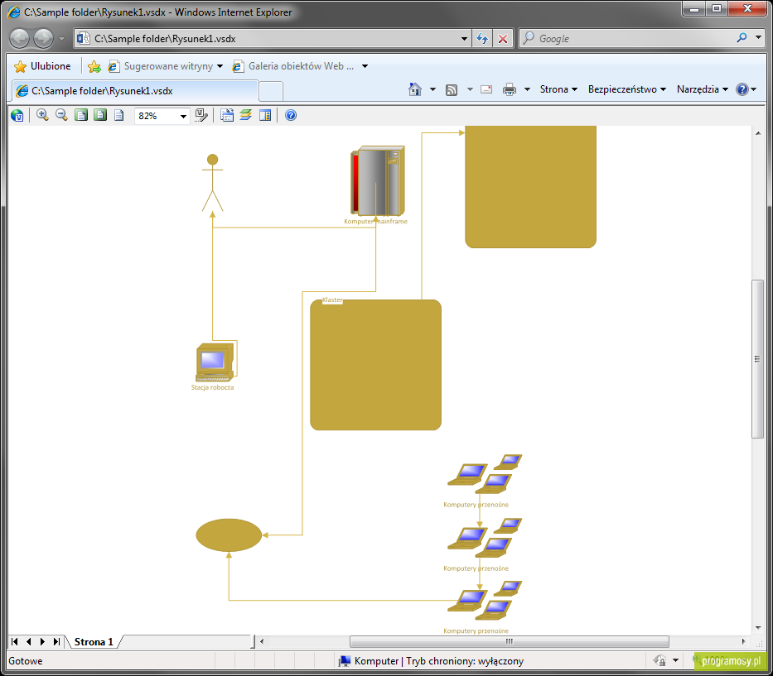Click the search magnifier button
Viewport: 773px width, 676px height.
click(742, 38)
